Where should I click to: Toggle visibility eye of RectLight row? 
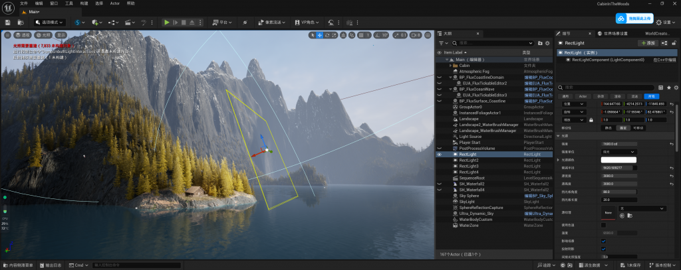pos(439,154)
